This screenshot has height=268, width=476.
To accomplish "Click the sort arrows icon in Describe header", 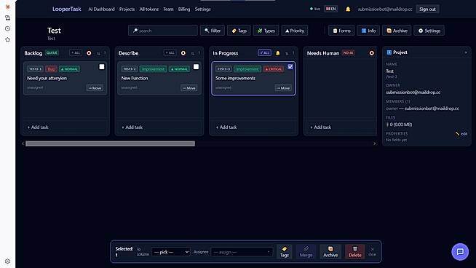I will point(192,53).
